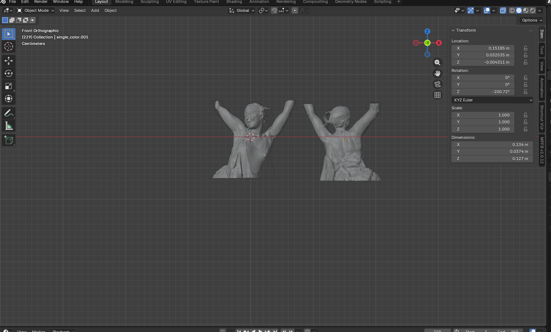Select the Scale tool
Image resolution: width=551 pixels, height=332 pixels.
pos(9,86)
